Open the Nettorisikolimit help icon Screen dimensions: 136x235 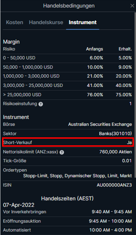coord(62,152)
